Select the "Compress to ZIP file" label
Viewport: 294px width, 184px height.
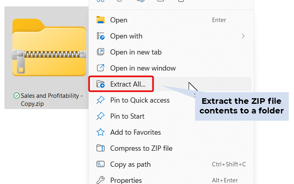pos(141,148)
